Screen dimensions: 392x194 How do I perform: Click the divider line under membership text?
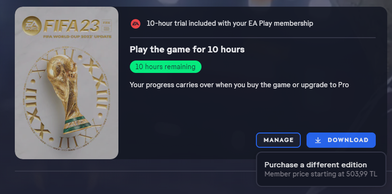coord(253,37)
